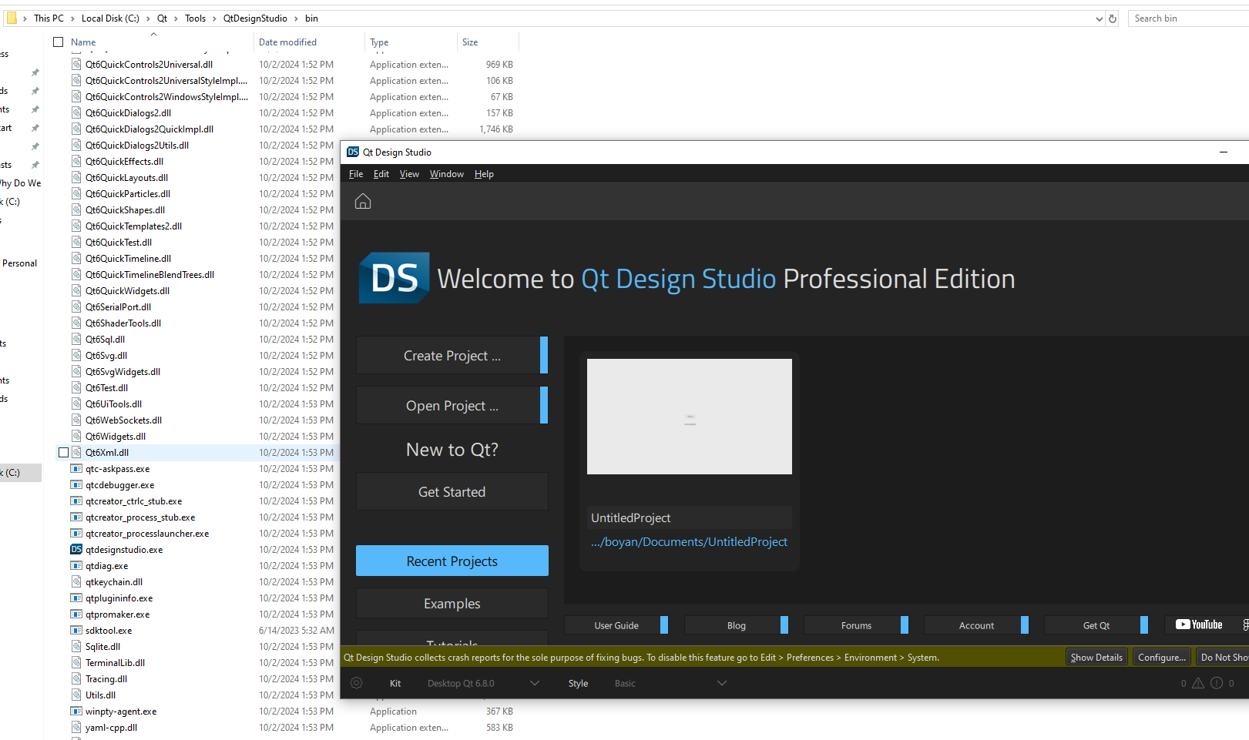The image size is (1249, 740).
Task: Open the Blog link button
Action: pyautogui.click(x=737, y=625)
